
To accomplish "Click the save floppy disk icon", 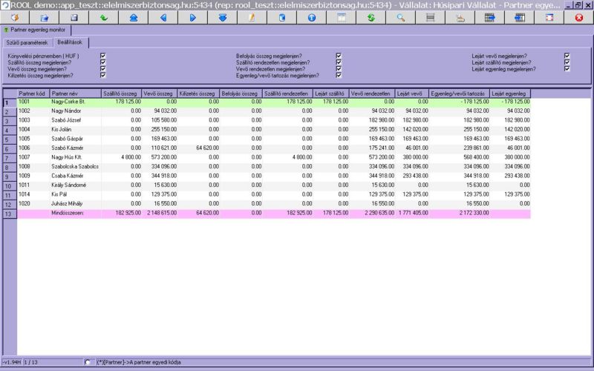I will coord(74,17).
